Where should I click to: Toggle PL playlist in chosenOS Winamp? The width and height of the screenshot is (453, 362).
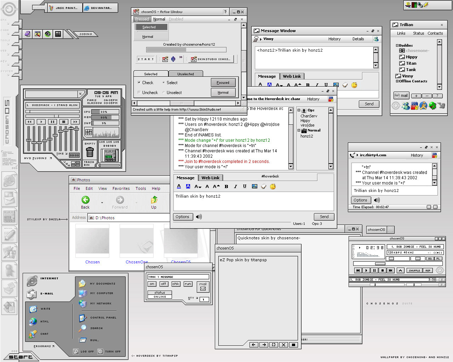438,258
